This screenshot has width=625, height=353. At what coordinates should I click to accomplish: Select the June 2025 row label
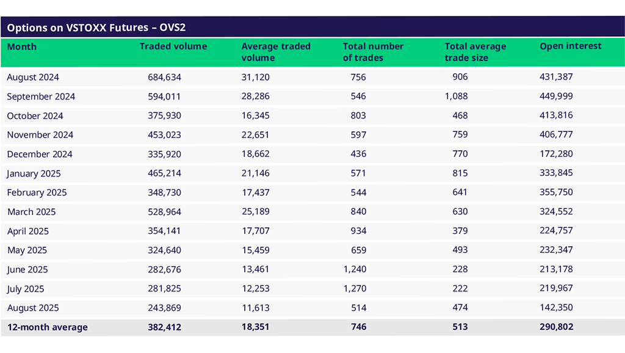[27, 269]
